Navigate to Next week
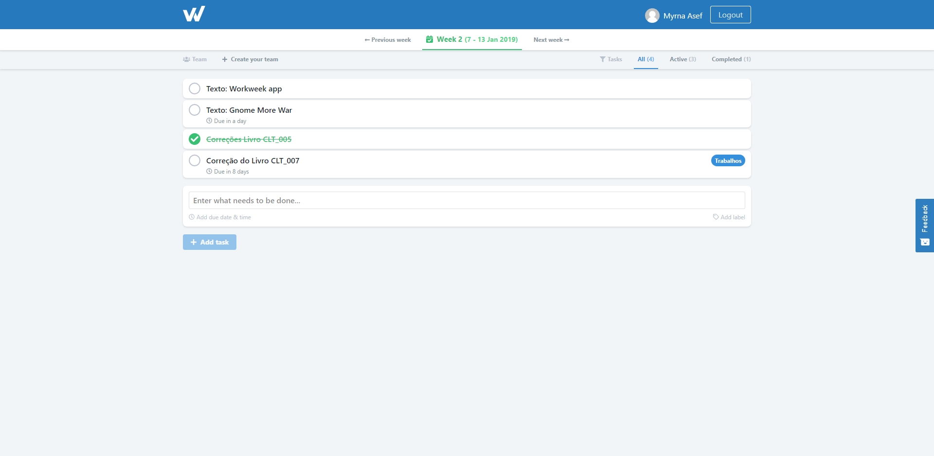Screen dimensions: 934x456 coord(551,40)
